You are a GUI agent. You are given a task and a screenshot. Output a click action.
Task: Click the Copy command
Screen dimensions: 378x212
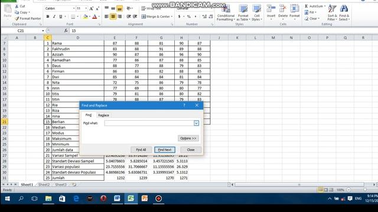pos(22,12)
